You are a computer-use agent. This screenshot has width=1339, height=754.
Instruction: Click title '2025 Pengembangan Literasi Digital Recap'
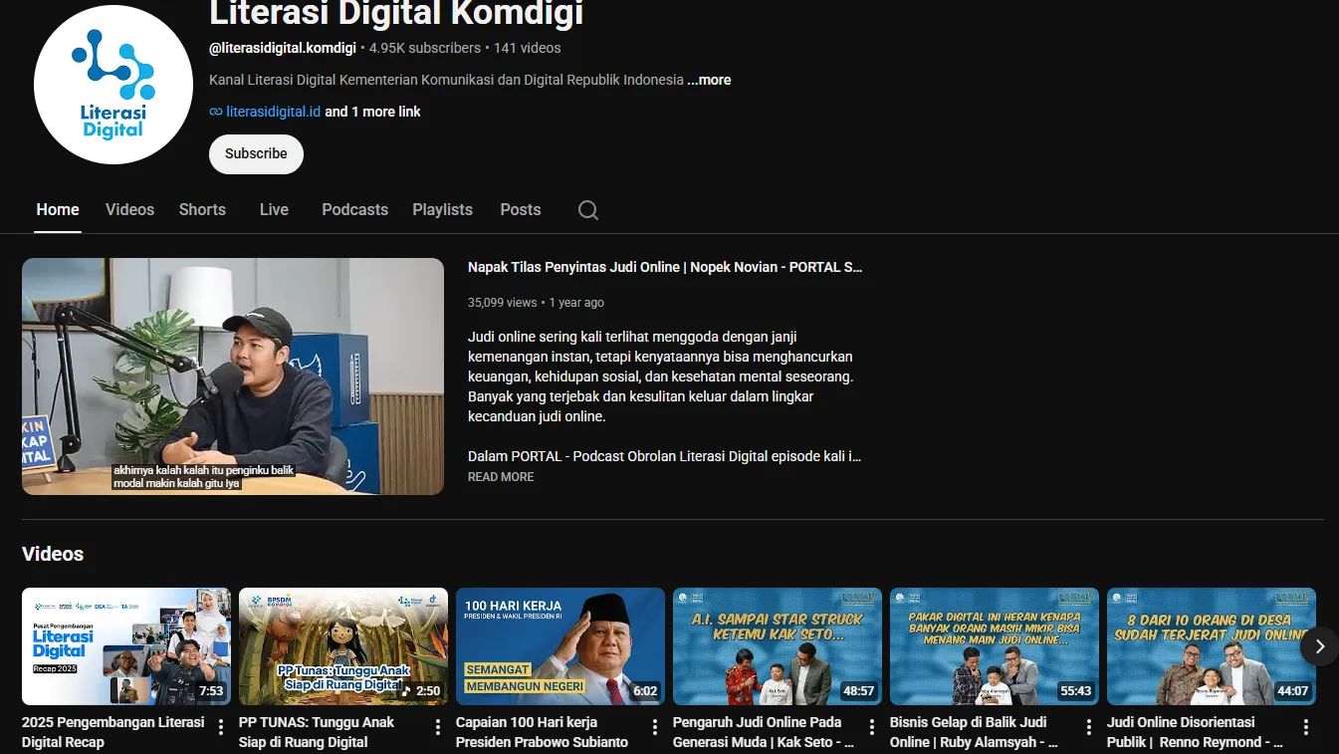tap(113, 732)
